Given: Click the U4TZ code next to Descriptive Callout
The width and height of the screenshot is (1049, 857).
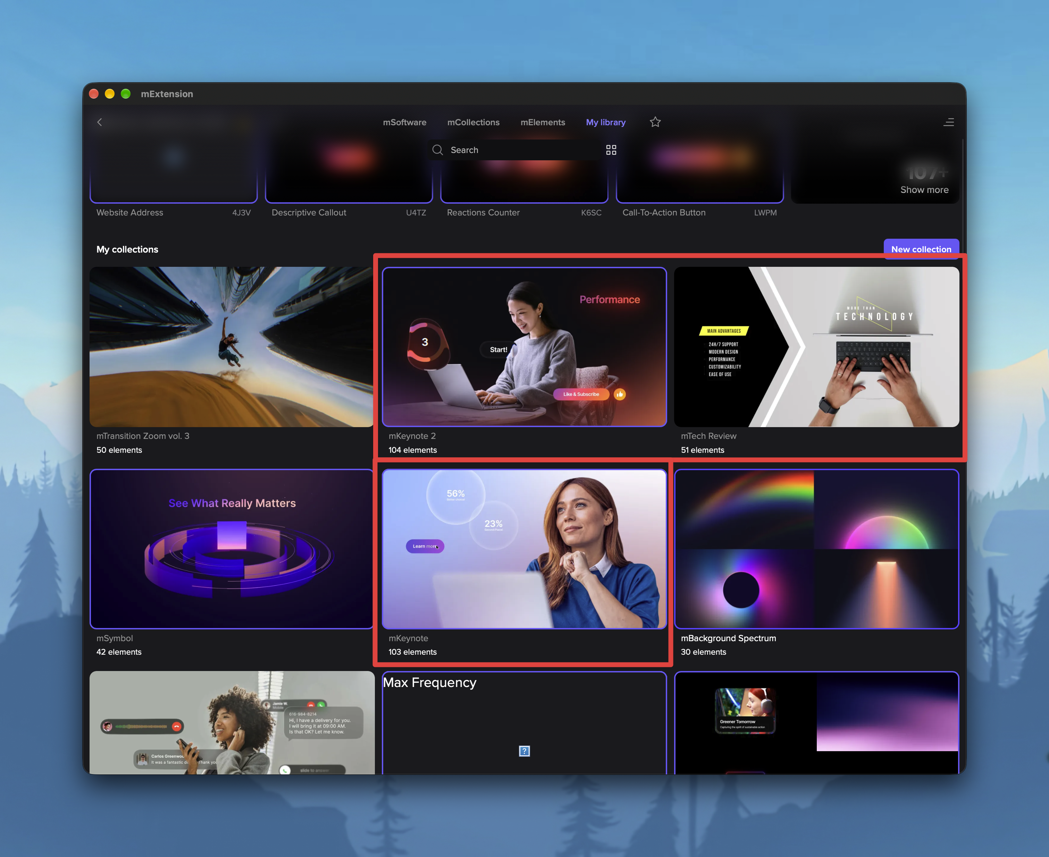Looking at the screenshot, I should 416,213.
